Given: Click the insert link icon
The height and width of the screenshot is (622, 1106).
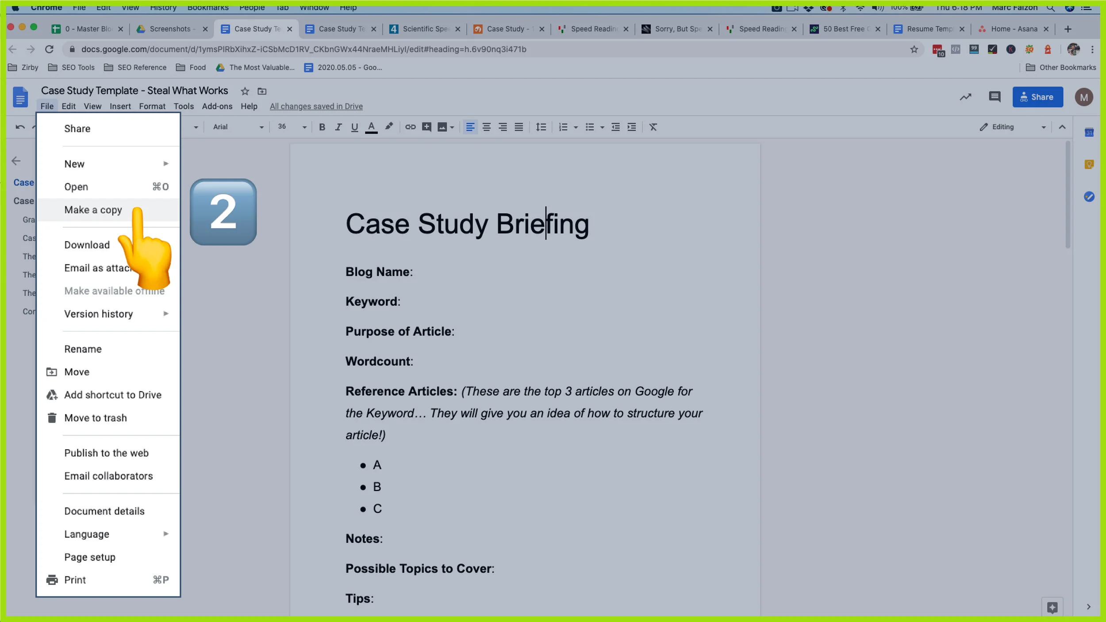Looking at the screenshot, I should pyautogui.click(x=410, y=127).
